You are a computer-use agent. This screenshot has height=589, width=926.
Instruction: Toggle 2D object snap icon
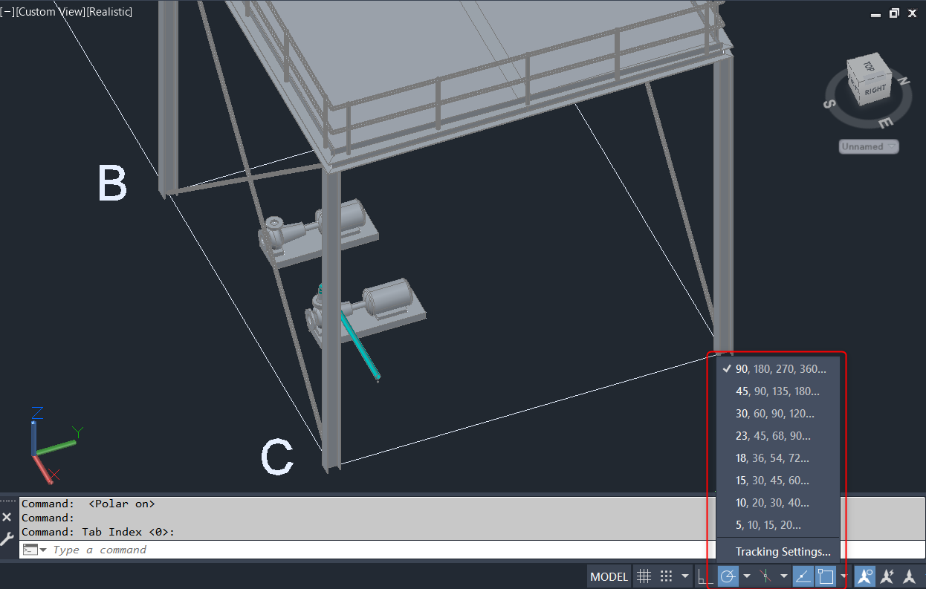[x=826, y=576]
